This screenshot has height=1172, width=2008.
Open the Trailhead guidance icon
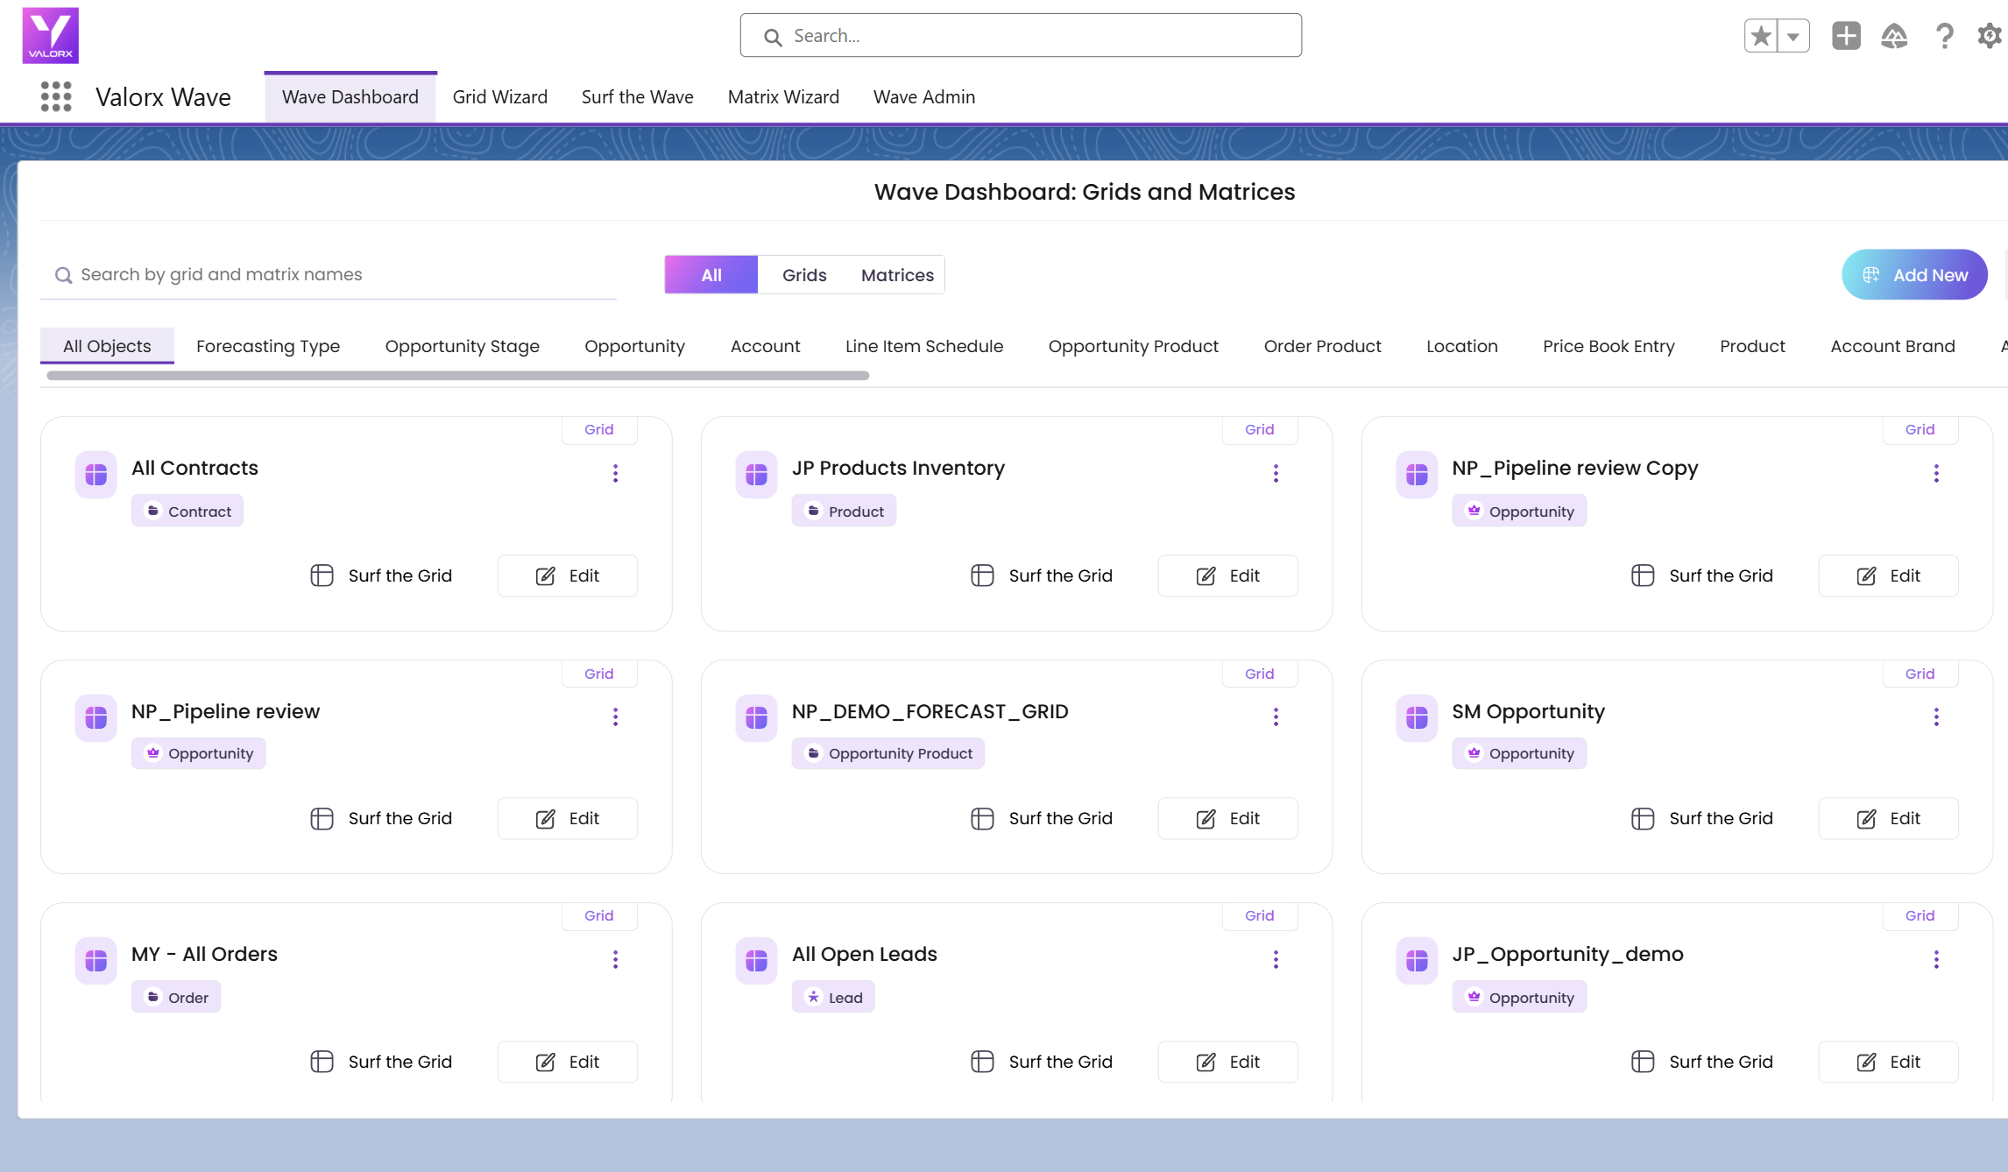(1894, 36)
